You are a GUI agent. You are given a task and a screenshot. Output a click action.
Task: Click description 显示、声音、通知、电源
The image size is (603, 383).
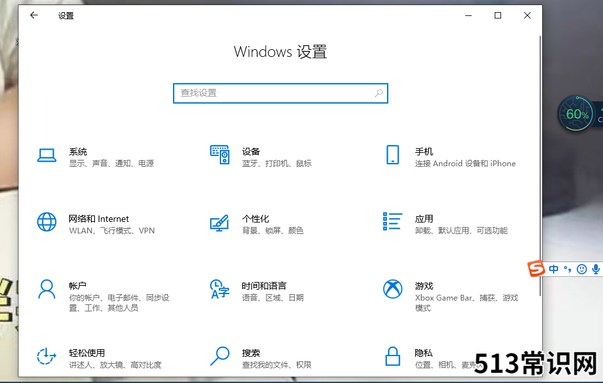click(112, 164)
